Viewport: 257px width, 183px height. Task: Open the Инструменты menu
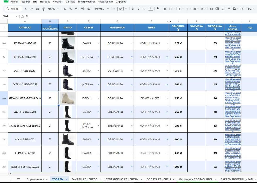(x=86, y=2)
